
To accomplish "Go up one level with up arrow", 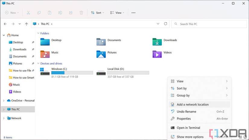I will coord(26,24).
